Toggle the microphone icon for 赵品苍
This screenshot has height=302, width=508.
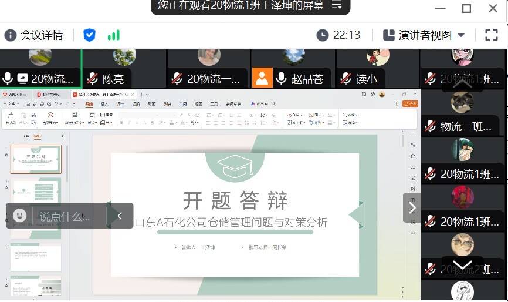point(281,78)
